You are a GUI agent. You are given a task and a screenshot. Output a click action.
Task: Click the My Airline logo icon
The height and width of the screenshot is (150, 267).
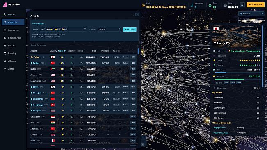click(x=5, y=5)
